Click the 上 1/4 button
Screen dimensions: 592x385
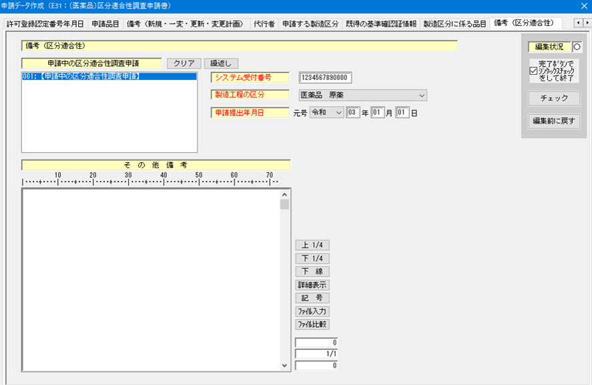pyautogui.click(x=312, y=245)
